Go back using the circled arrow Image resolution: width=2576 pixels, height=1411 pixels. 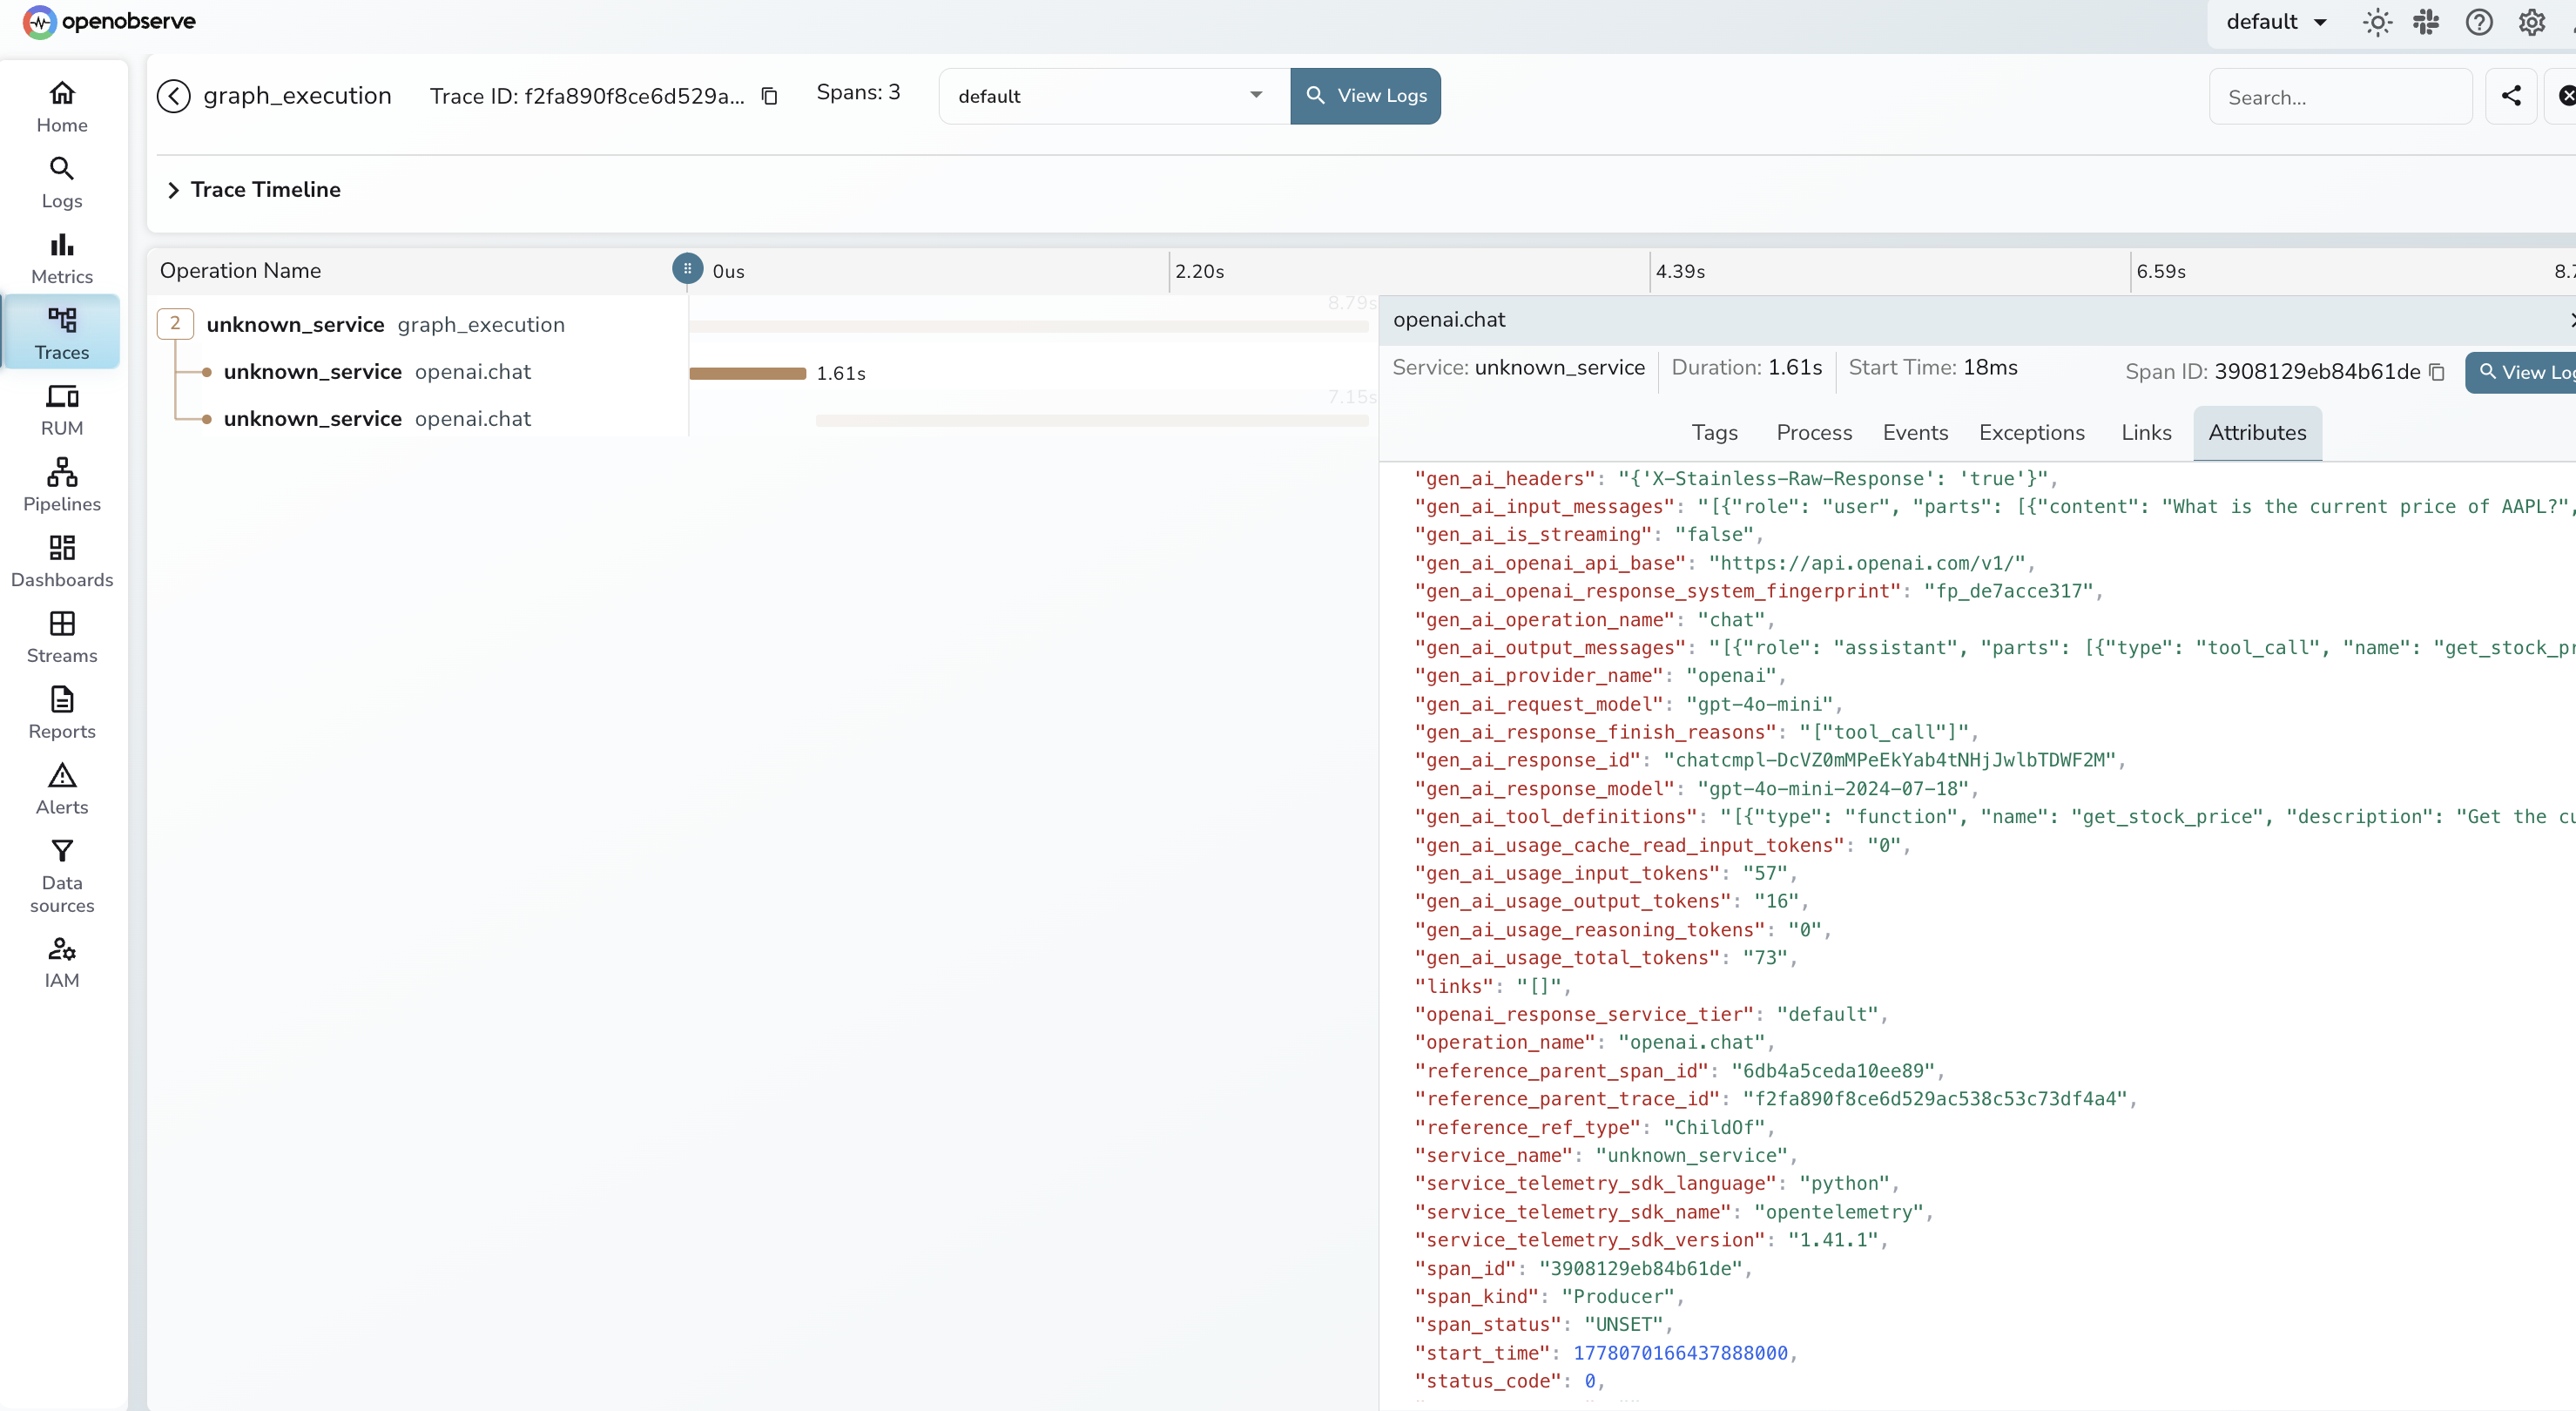[x=173, y=96]
